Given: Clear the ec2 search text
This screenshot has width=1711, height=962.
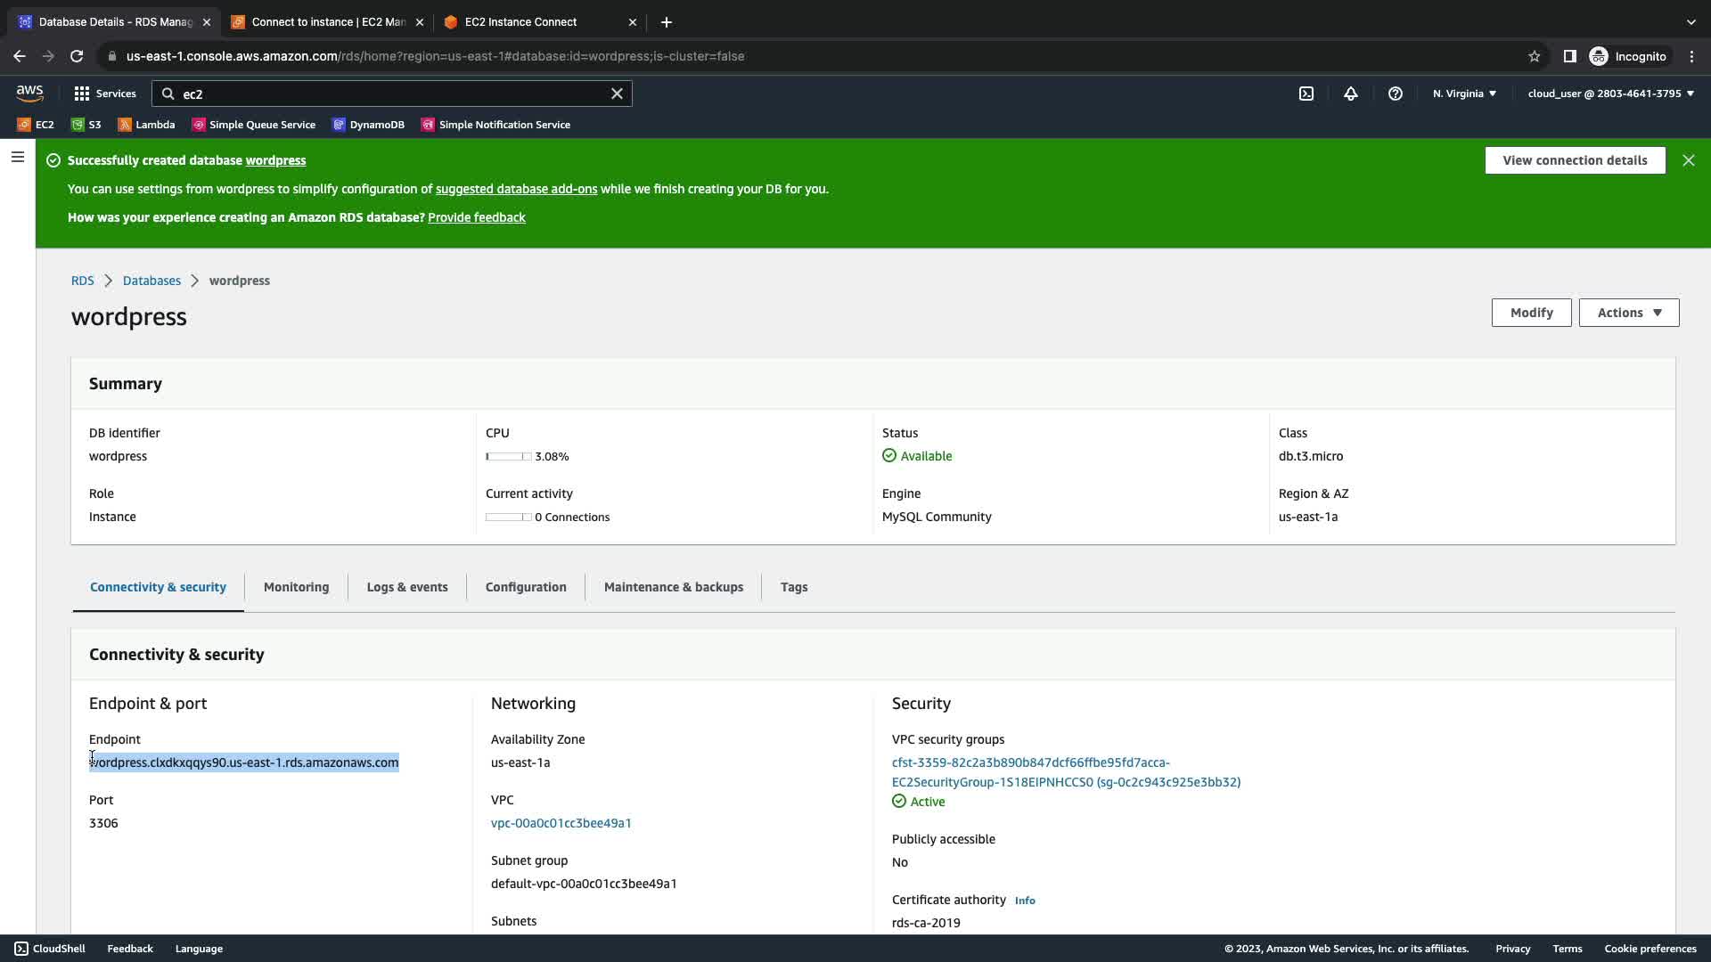Looking at the screenshot, I should click(617, 94).
